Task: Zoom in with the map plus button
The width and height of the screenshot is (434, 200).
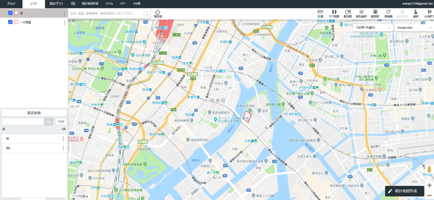Action: pos(429,185)
